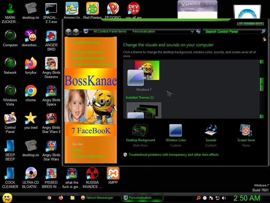This screenshot has height=203, width=270.
Task: Switch to Yahoo! Messenger taskbar button
Action: tap(99, 198)
